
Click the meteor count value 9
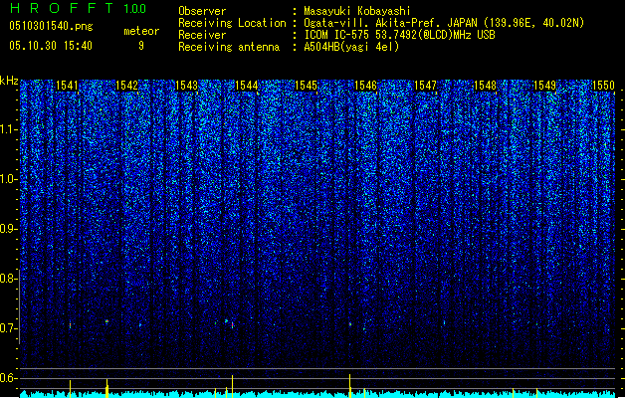(x=141, y=46)
